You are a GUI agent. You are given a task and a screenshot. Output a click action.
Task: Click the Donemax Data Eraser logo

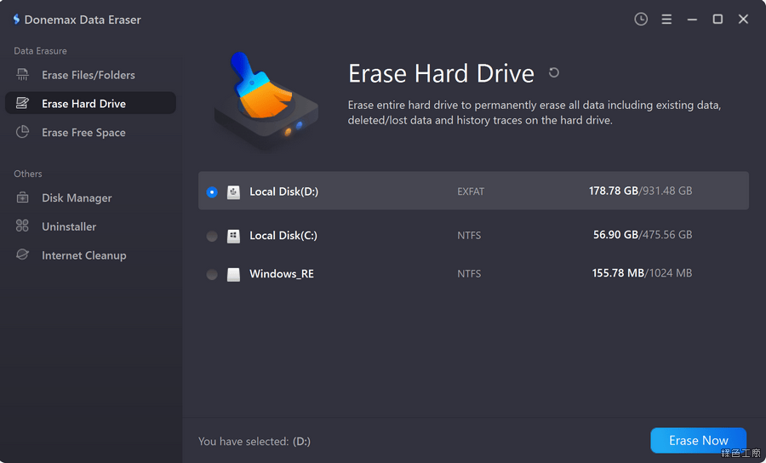pos(15,20)
